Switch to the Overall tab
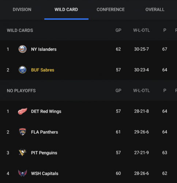The image size is (177, 183). tap(155, 10)
